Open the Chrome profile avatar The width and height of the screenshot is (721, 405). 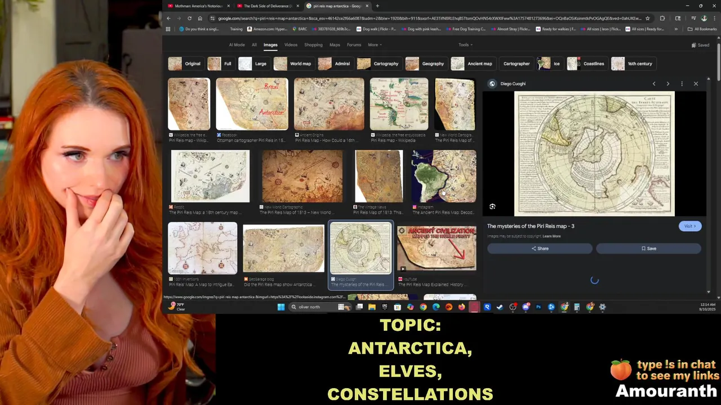click(704, 18)
